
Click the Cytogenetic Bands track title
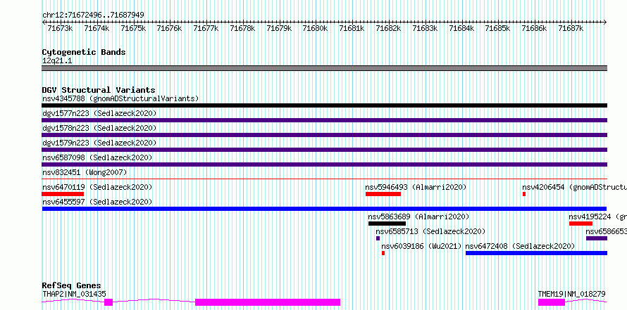[x=84, y=52]
